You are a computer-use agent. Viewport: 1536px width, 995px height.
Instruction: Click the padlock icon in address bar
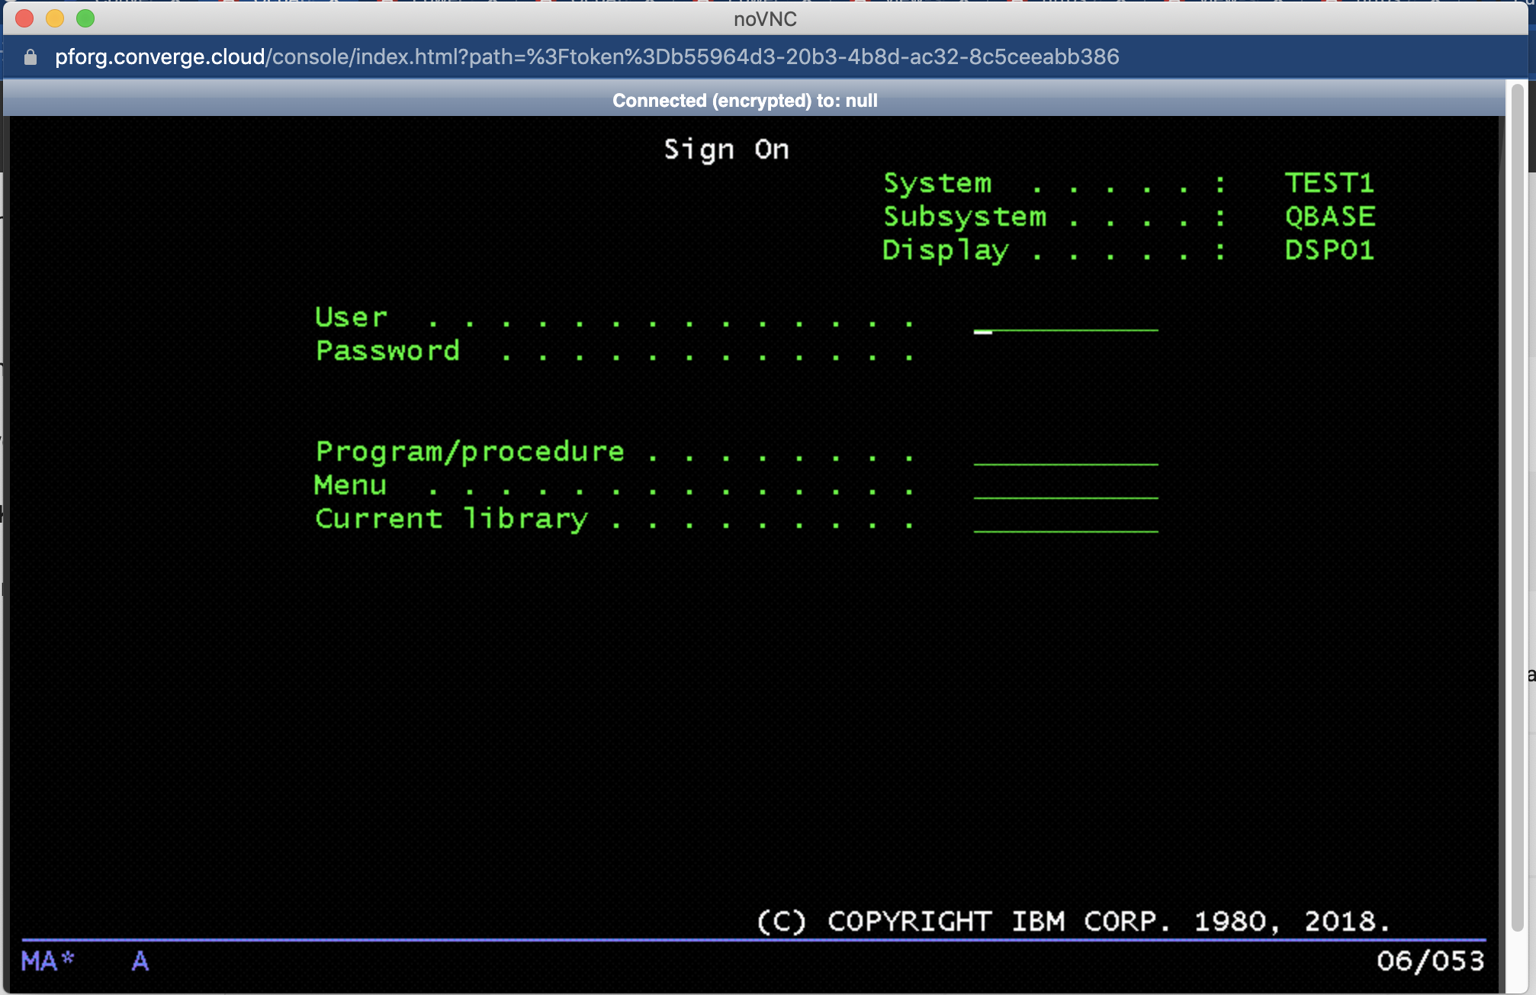tap(31, 57)
